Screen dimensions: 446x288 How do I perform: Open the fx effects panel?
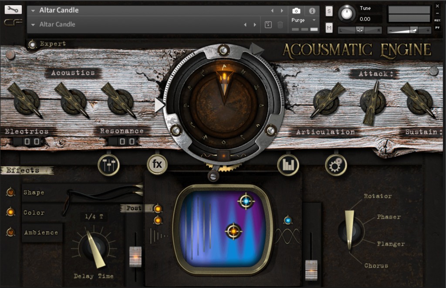tap(157, 165)
